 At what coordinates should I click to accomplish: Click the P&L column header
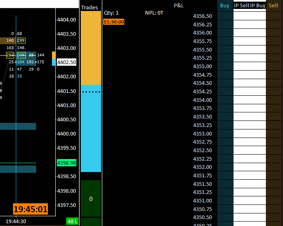pyautogui.click(x=179, y=6)
